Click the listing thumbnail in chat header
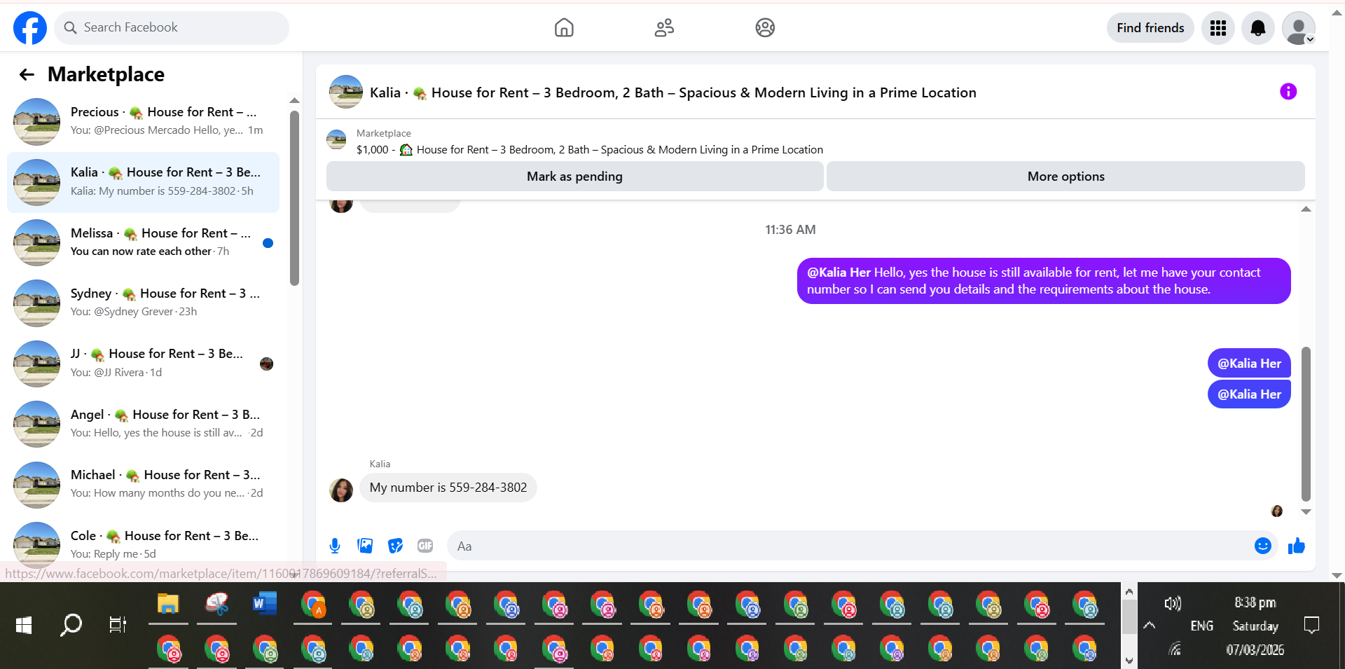This screenshot has width=1345, height=669. pyautogui.click(x=346, y=92)
